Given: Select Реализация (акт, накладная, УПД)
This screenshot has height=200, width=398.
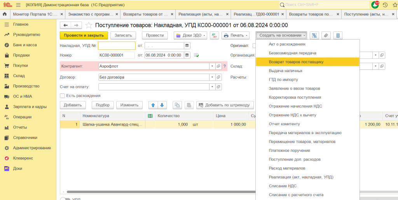Looking at the screenshot, I should coord(307,177).
